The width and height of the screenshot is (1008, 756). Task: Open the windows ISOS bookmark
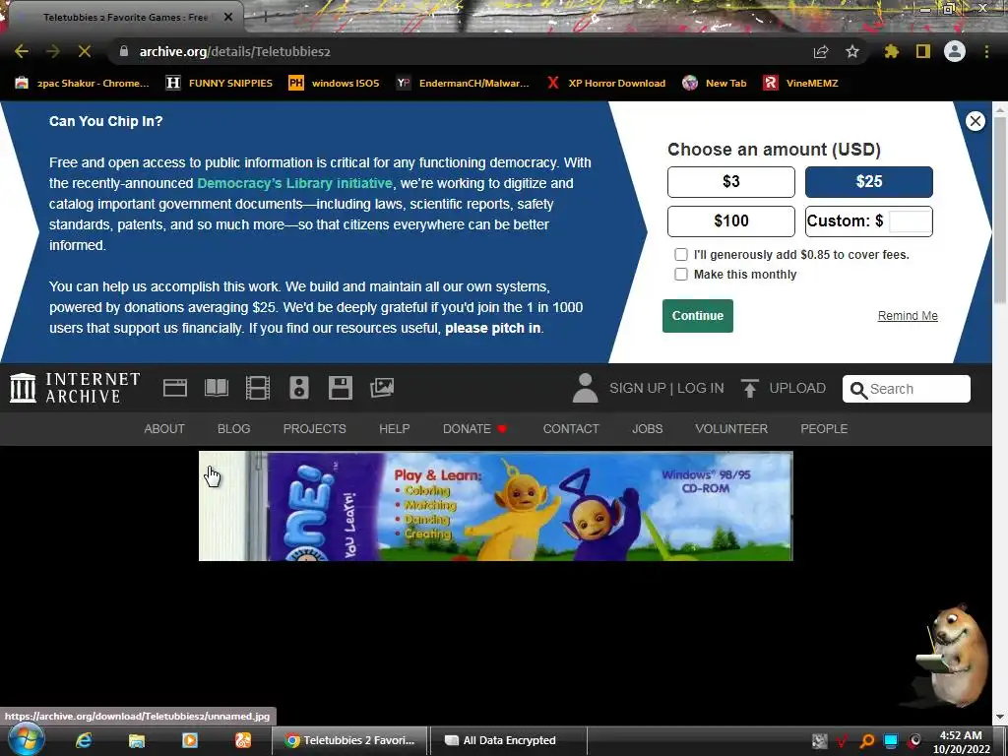(335, 83)
